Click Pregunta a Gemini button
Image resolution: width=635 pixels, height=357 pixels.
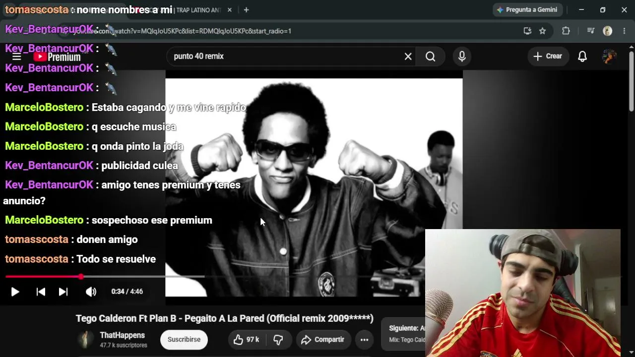[527, 10]
